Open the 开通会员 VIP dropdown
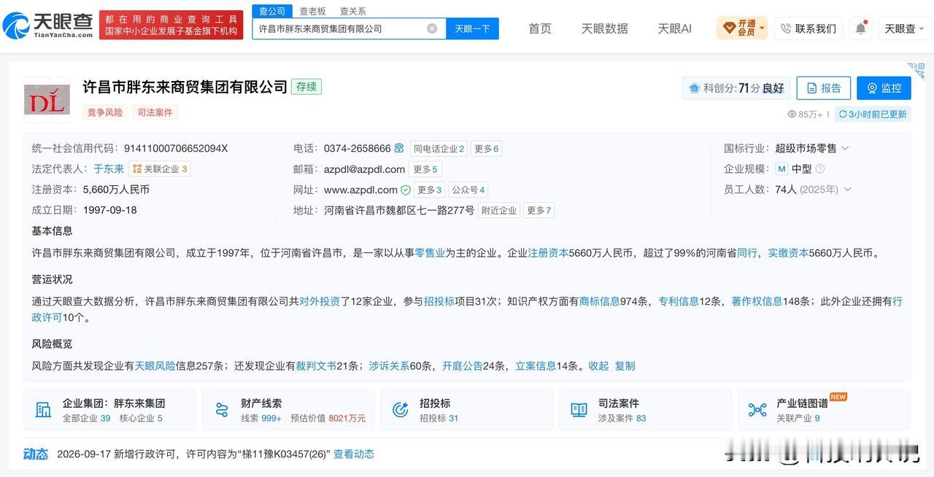Screen dimensions: 934x477 pos(742,28)
